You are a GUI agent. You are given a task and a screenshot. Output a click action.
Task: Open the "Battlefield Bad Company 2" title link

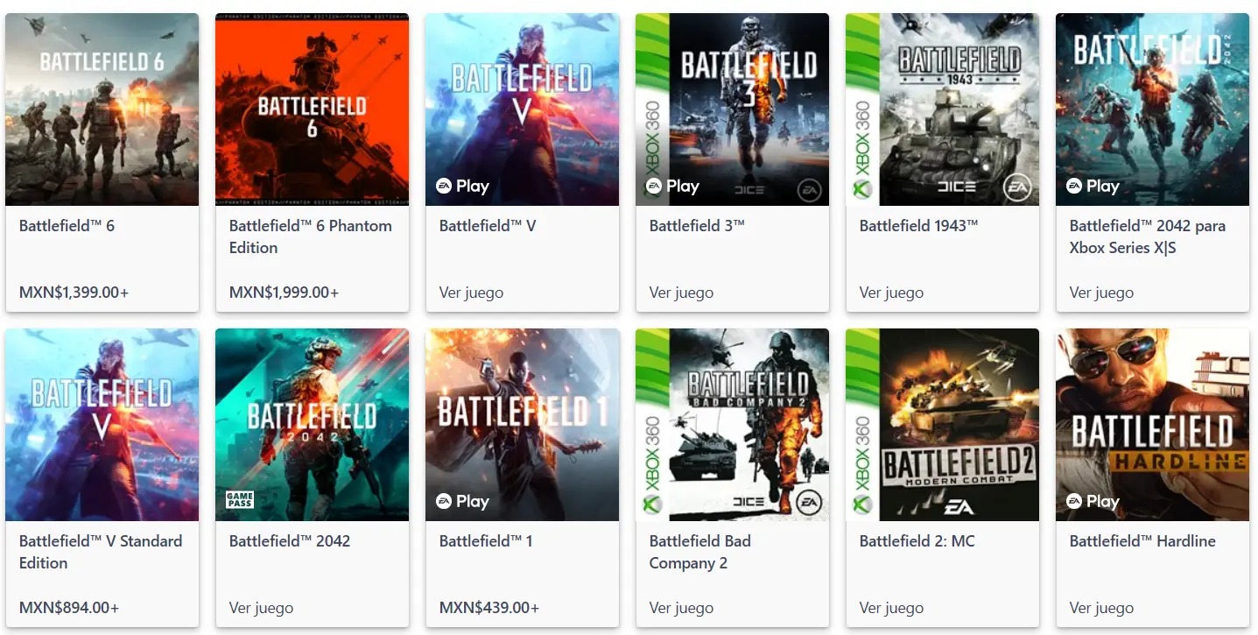tap(699, 552)
